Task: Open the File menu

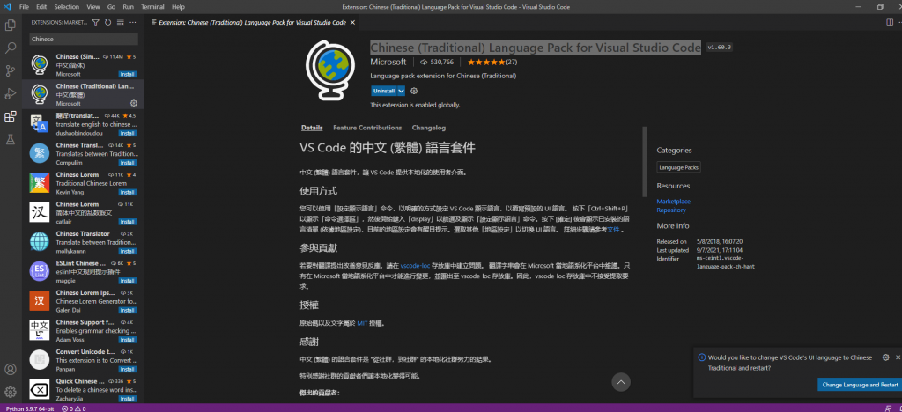Action: point(24,7)
